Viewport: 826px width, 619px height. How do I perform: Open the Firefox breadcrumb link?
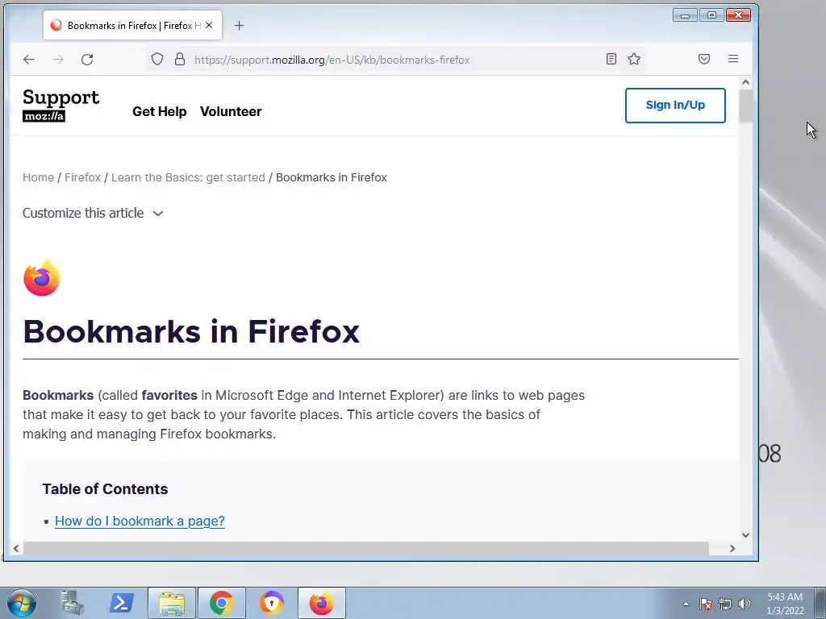pyautogui.click(x=83, y=177)
